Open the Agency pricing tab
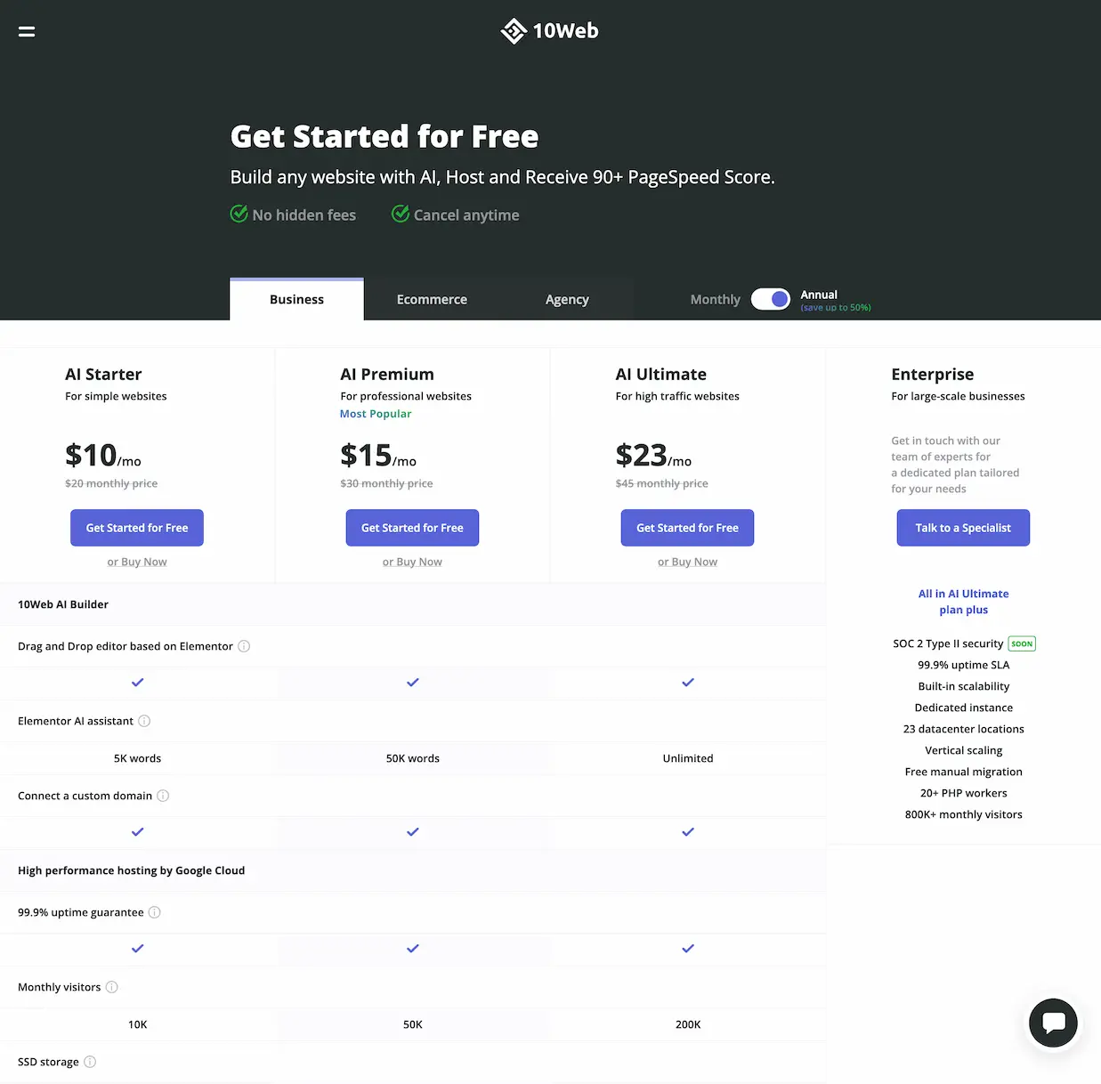This screenshot has width=1101, height=1084. coord(566,299)
